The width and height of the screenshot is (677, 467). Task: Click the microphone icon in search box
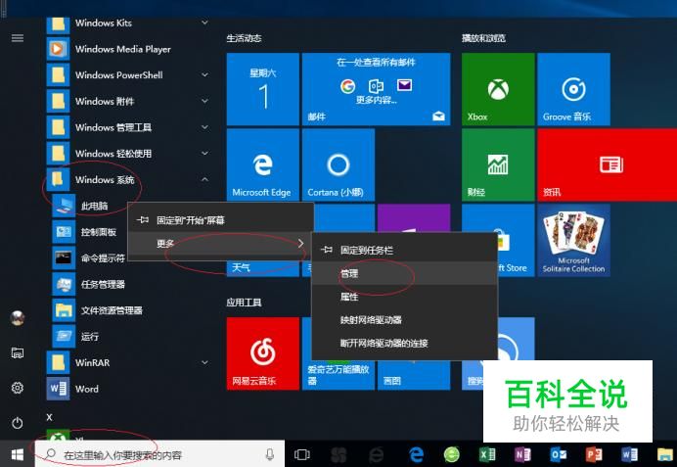point(270,454)
